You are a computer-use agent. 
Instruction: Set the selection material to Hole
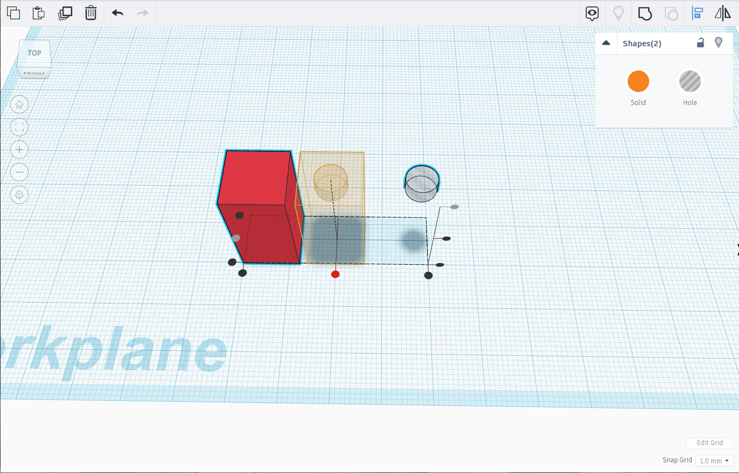[x=690, y=81]
